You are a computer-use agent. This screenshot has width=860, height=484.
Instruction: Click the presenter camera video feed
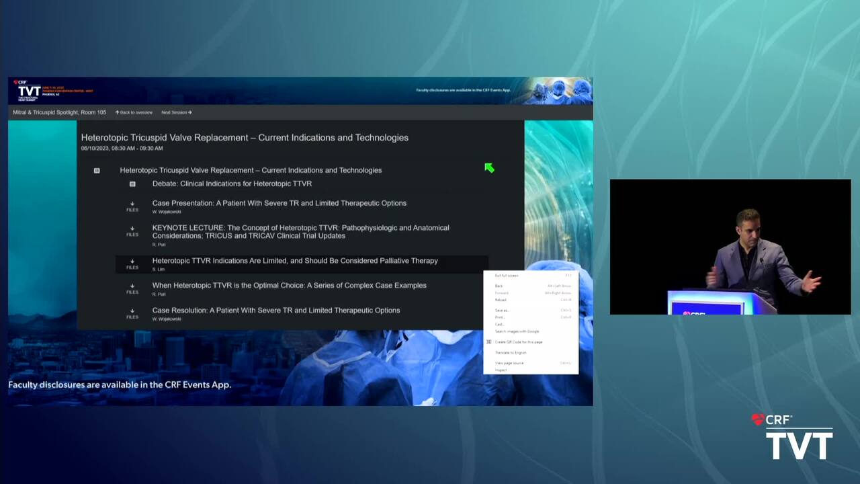coord(730,247)
